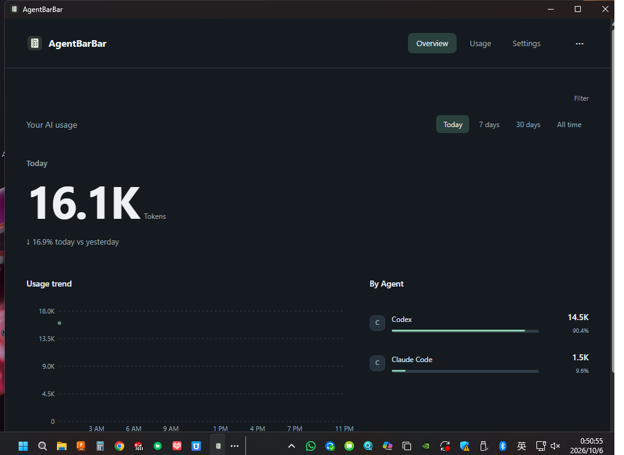Open the blue U app taskbar icon
This screenshot has width=624, height=455.
196,446
